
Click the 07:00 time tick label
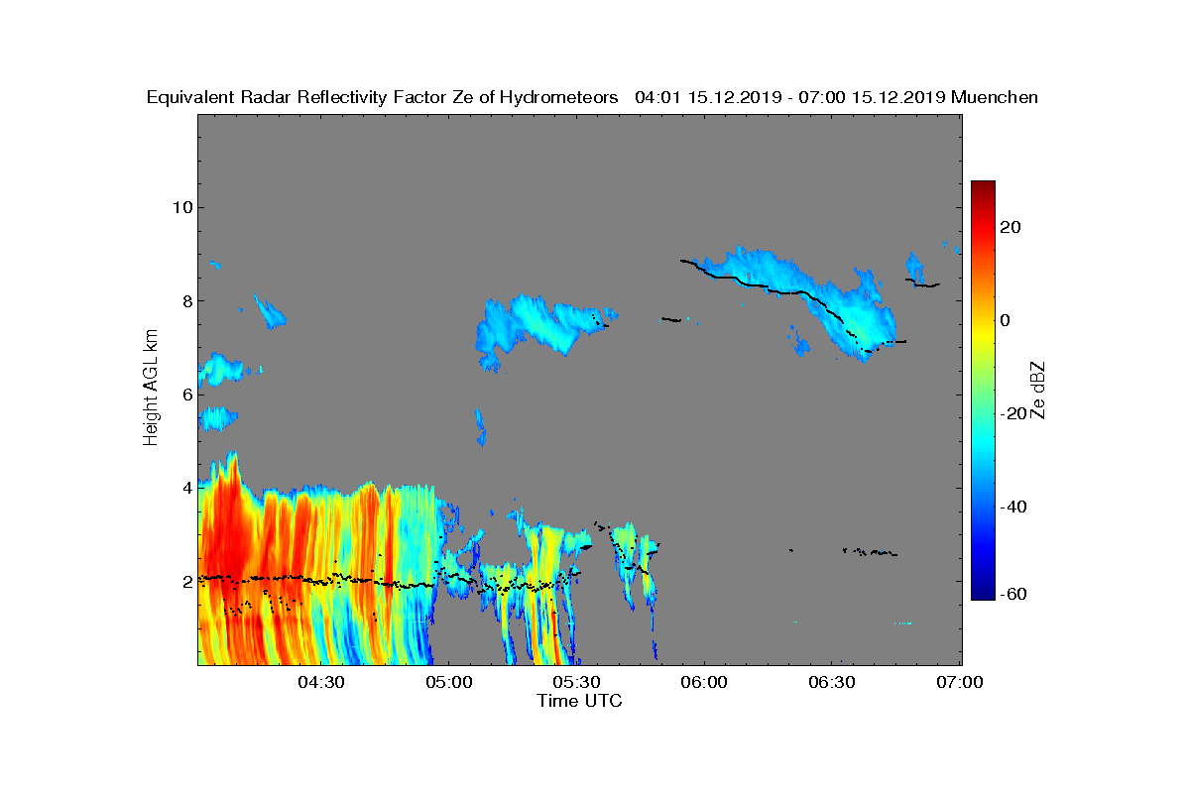(960, 683)
